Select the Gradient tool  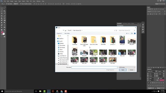click(x=4, y=20)
